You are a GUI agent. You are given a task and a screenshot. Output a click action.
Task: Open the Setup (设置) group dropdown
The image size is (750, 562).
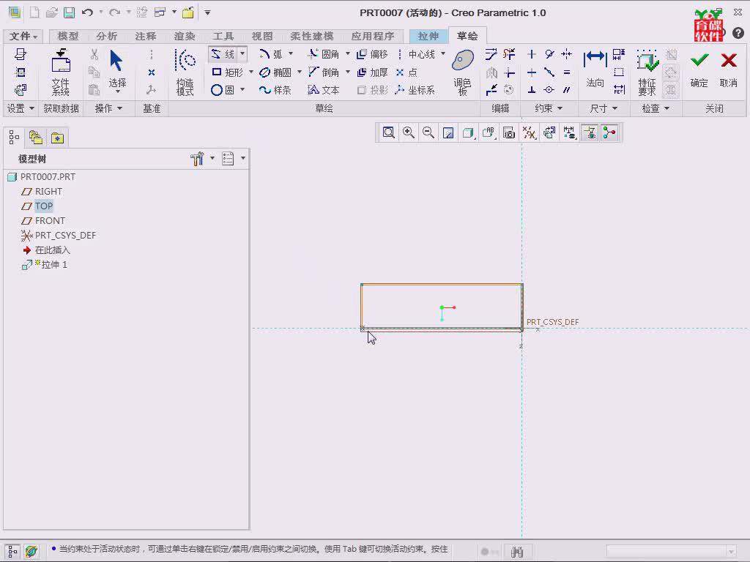point(20,108)
